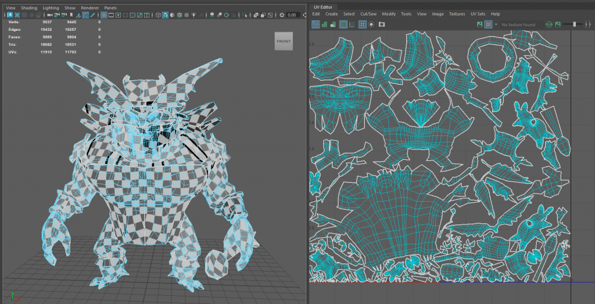Select the UV Editor tab
595x304 pixels.
pyautogui.click(x=323, y=7)
